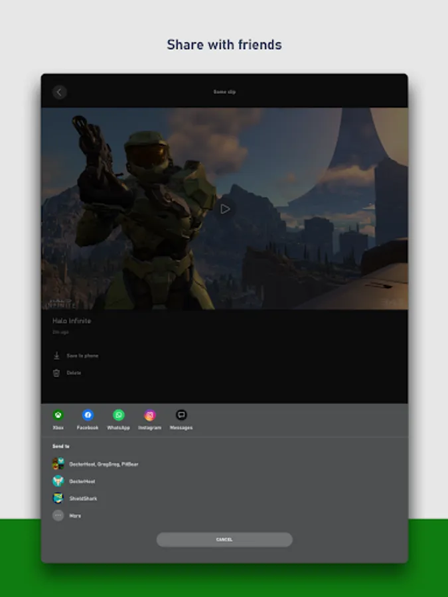
Task: Tap the download icon next to Save to phone
Action: (56, 356)
